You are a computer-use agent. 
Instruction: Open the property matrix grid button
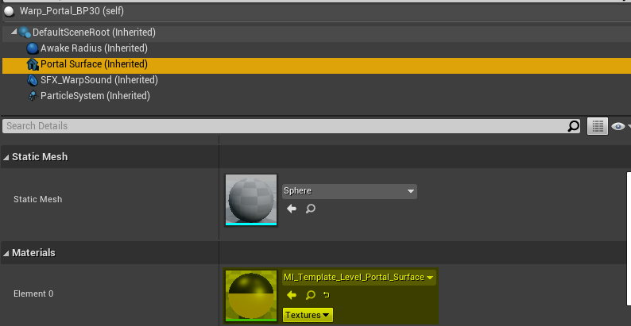click(598, 126)
